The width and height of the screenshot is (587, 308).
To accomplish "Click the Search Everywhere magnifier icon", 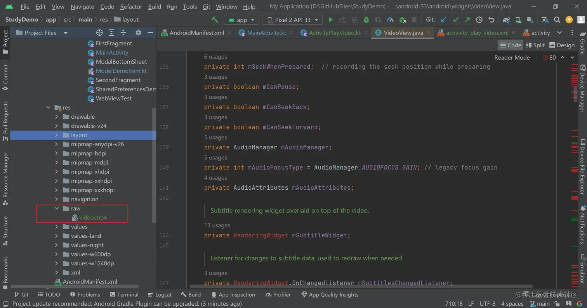I will coord(557,20).
